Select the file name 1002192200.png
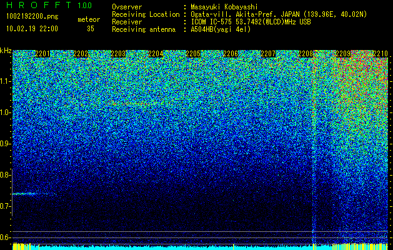 (x=32, y=17)
